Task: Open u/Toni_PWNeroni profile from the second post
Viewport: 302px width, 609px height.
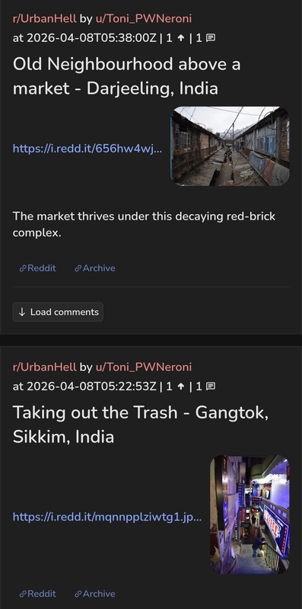Action: [x=144, y=367]
